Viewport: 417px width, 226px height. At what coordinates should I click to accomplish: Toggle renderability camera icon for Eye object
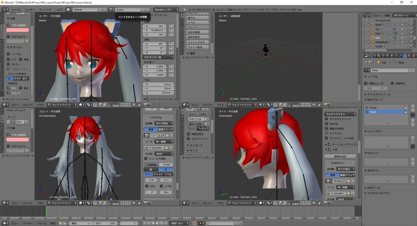pos(411,29)
